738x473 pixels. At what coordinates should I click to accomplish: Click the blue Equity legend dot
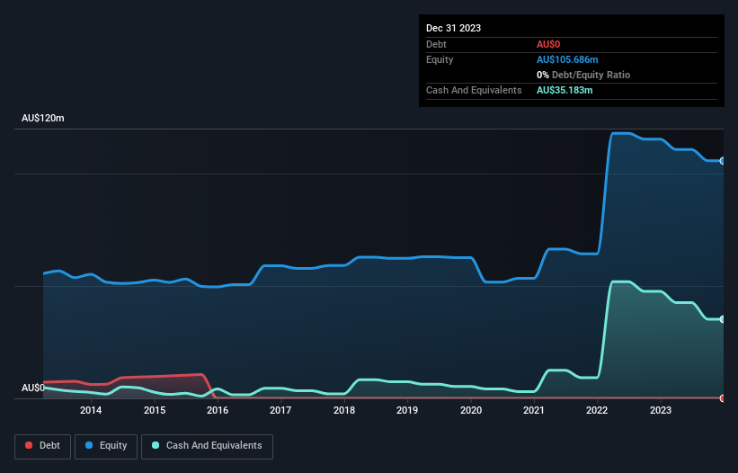[89, 445]
